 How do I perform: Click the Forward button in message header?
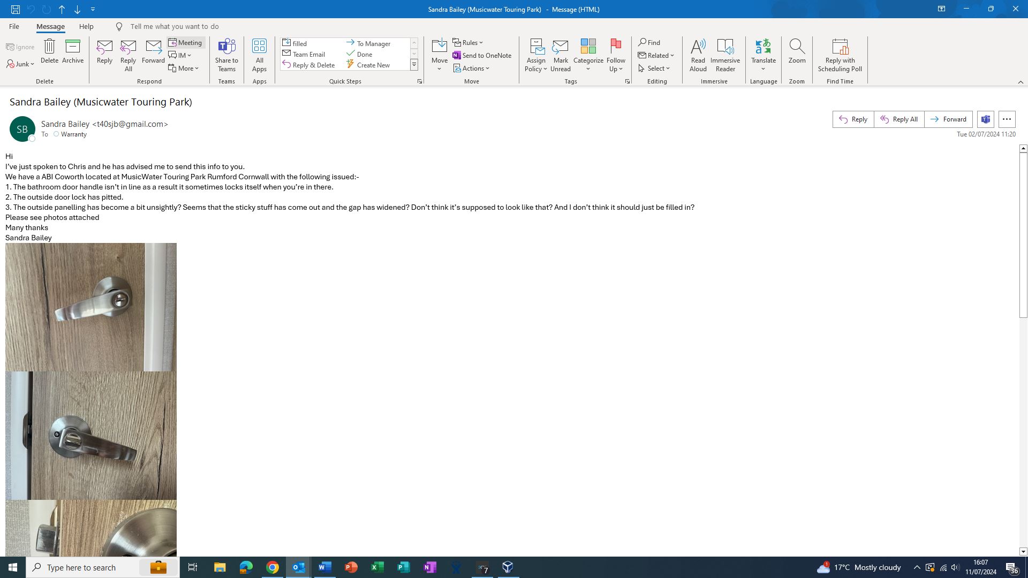948,119
